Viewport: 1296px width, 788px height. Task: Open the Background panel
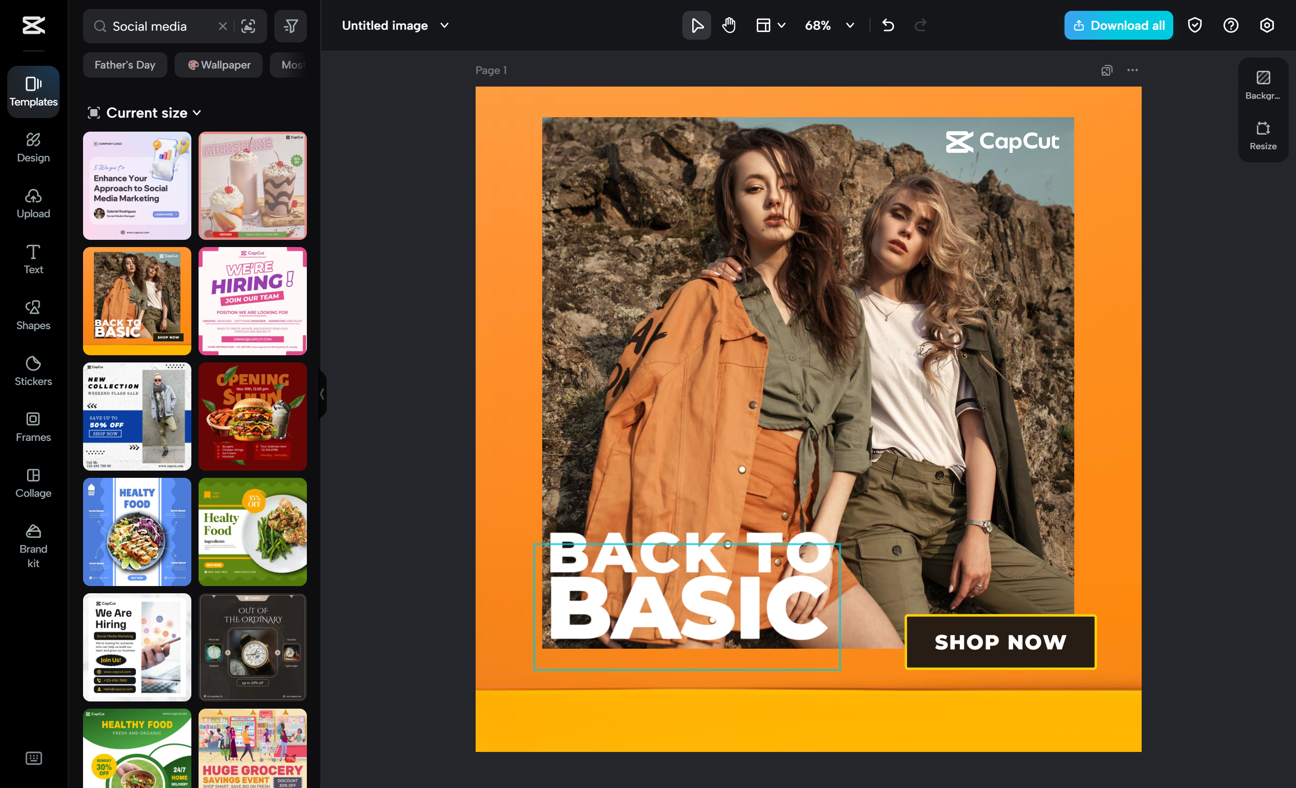click(x=1262, y=85)
